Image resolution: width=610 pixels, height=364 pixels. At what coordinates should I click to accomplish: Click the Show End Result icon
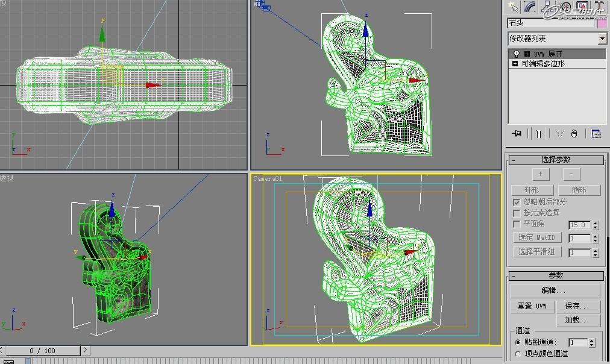click(x=539, y=134)
